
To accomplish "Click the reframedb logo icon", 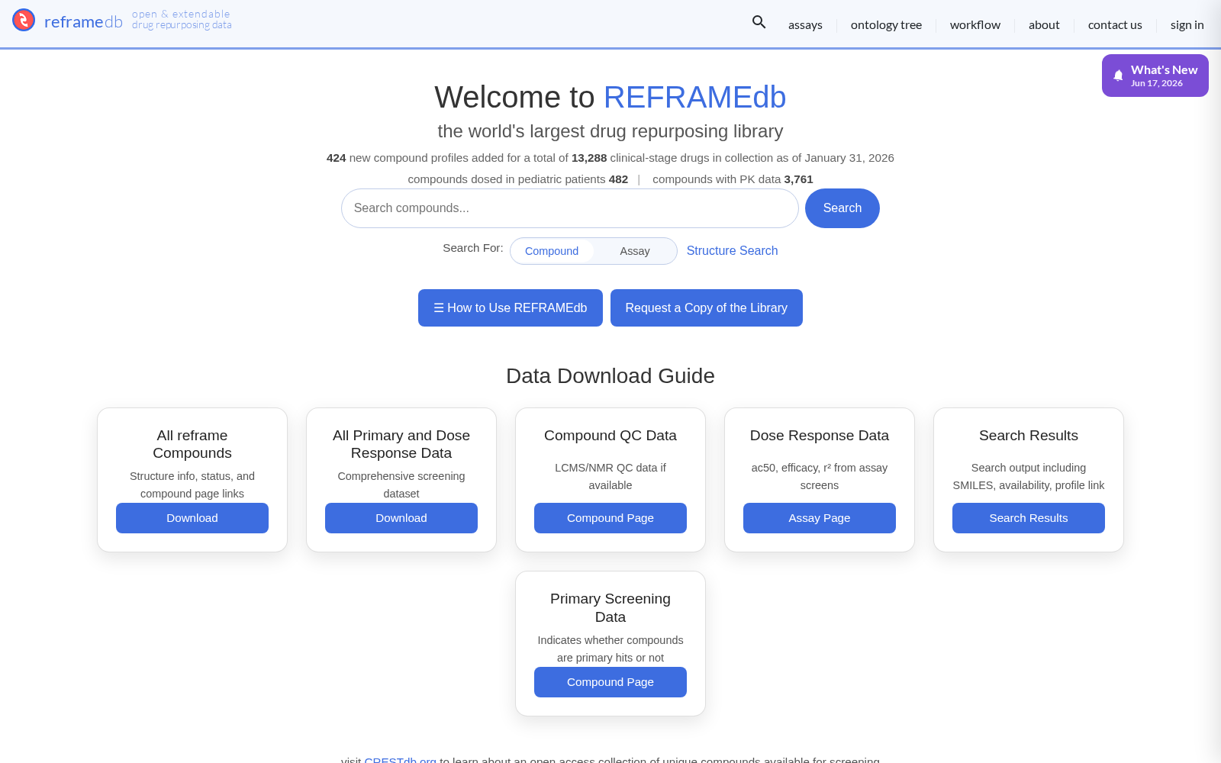I will 24,20.
